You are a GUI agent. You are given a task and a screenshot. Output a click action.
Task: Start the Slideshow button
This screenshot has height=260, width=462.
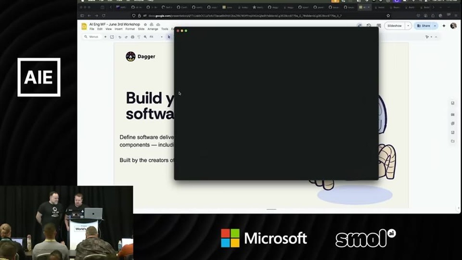coord(395,26)
